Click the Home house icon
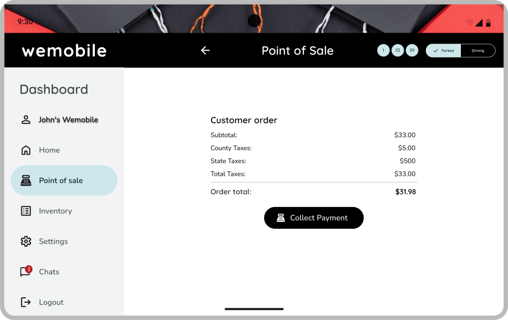508x320 pixels. (x=26, y=150)
